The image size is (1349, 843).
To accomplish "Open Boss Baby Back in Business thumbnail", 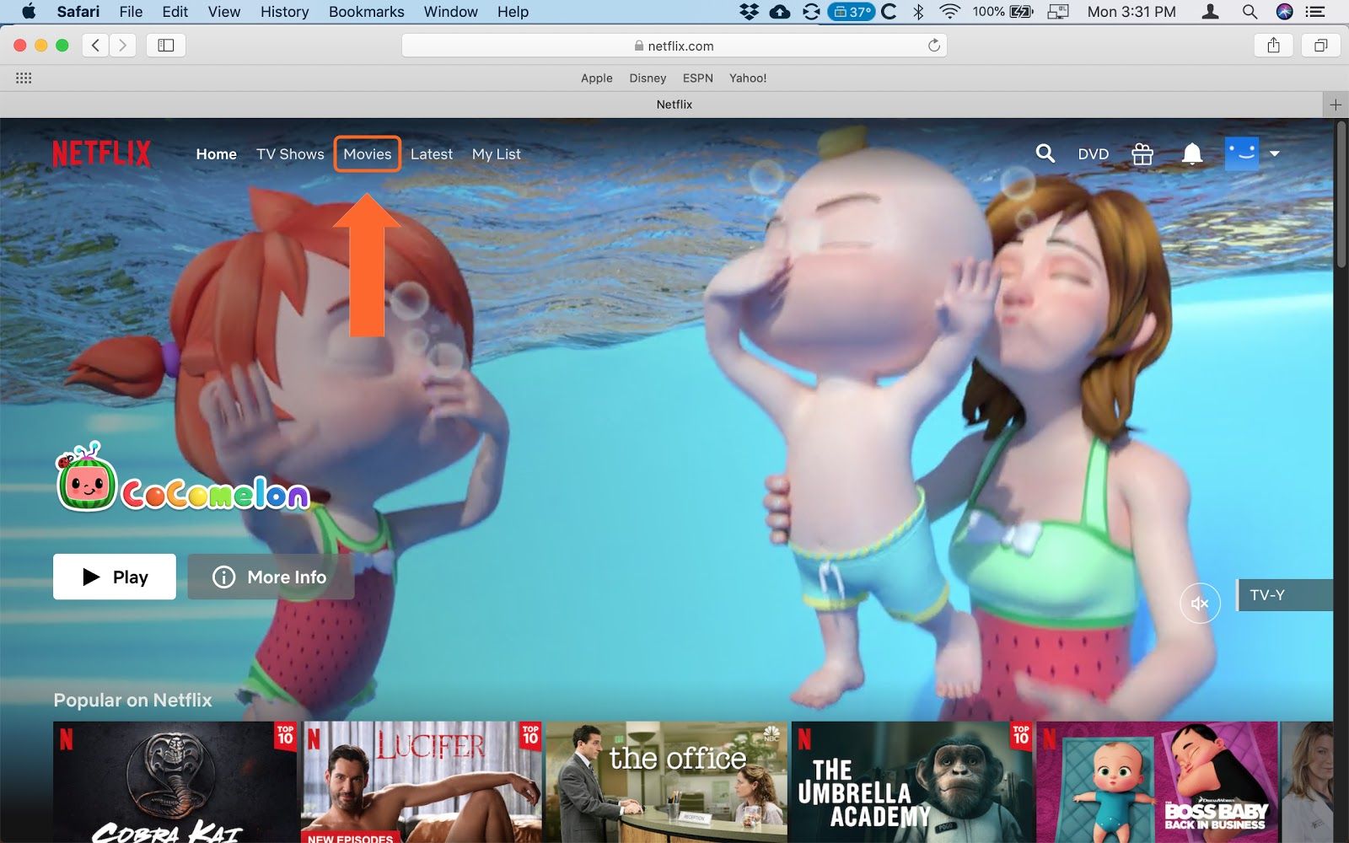I will (x=1158, y=782).
